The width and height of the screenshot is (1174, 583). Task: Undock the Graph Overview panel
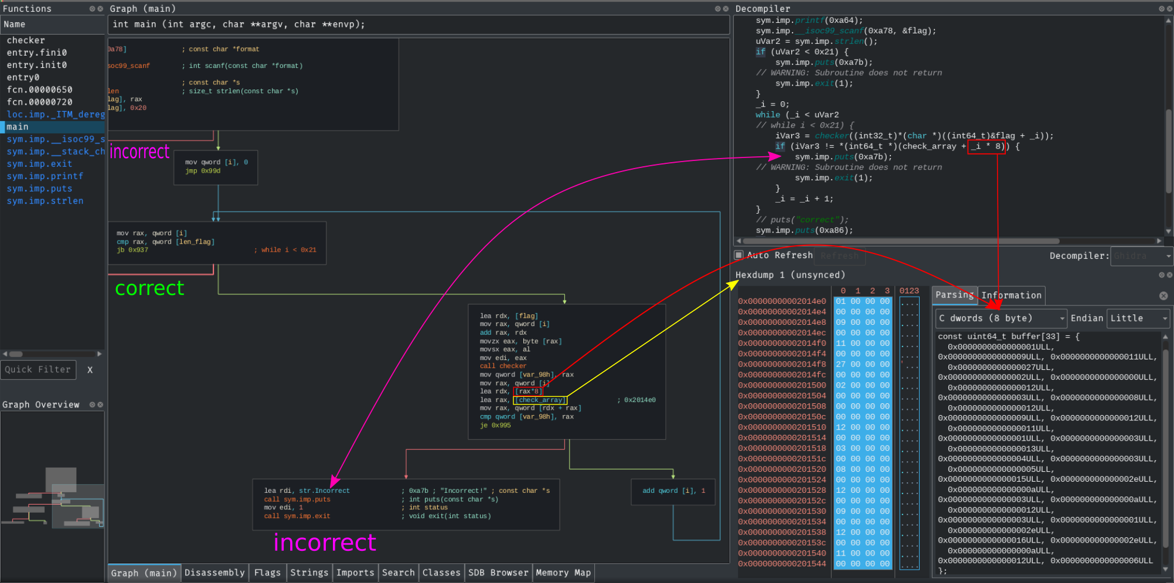(92, 404)
